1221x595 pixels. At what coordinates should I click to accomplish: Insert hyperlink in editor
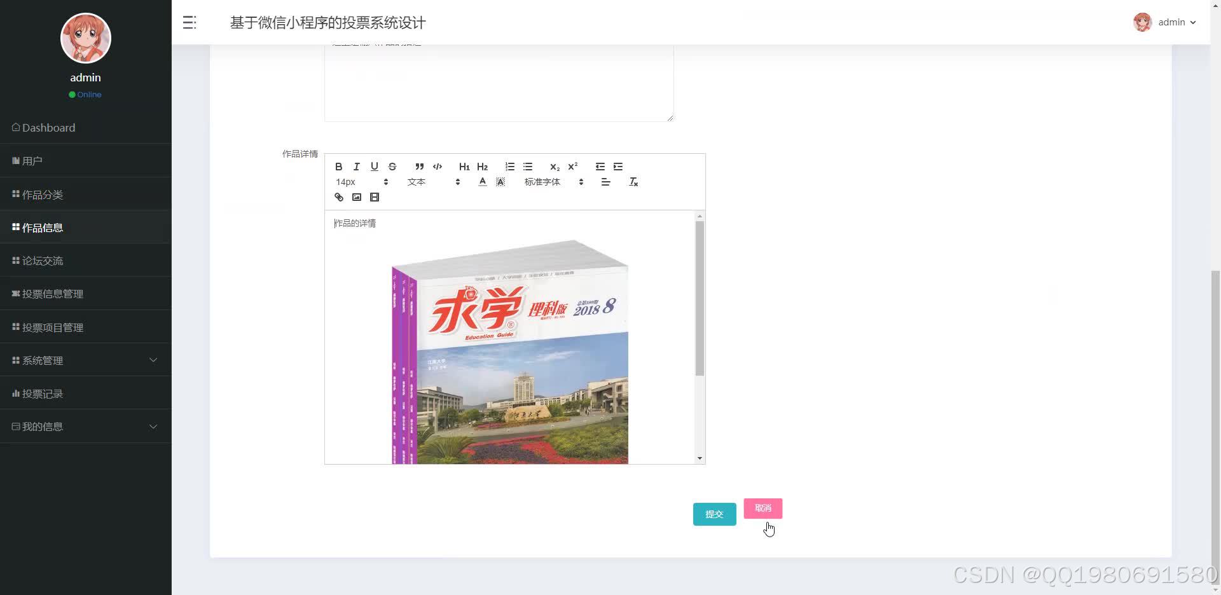click(x=339, y=197)
